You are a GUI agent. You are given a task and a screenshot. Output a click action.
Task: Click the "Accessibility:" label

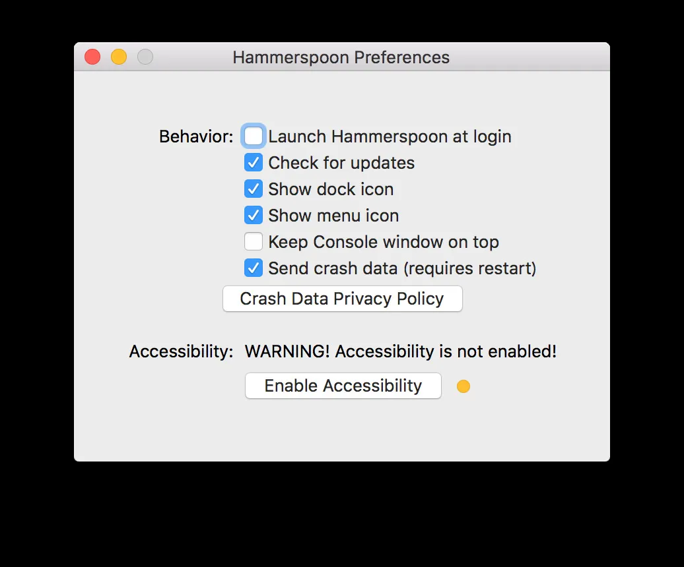[x=181, y=351]
